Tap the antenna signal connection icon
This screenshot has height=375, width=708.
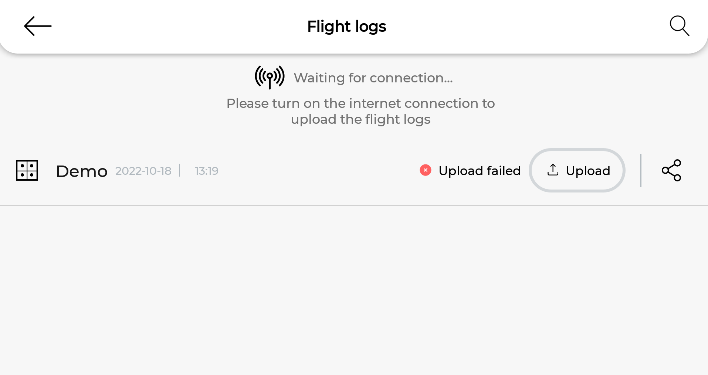[270, 77]
